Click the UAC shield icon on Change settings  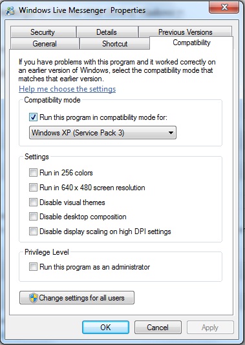tap(34, 298)
